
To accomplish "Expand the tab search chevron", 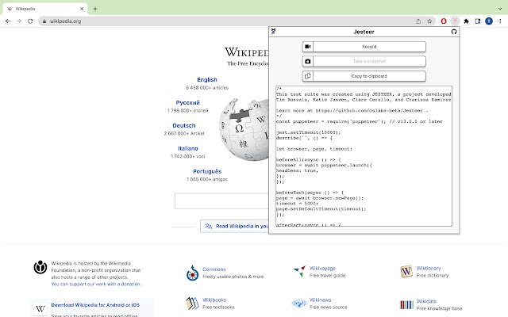I will (500, 9).
